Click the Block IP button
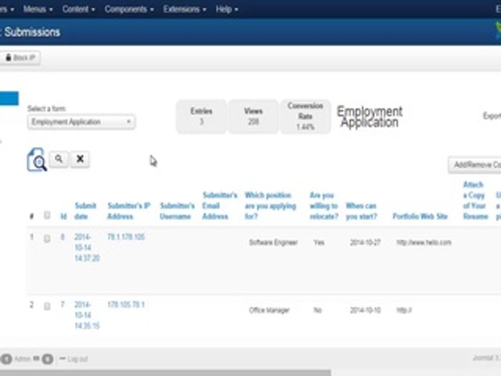The width and height of the screenshot is (501, 376). point(19,58)
